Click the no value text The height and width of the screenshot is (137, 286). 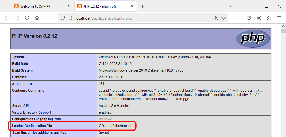pos(105,119)
